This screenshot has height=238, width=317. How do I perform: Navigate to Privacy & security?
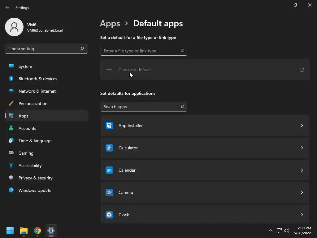35,178
